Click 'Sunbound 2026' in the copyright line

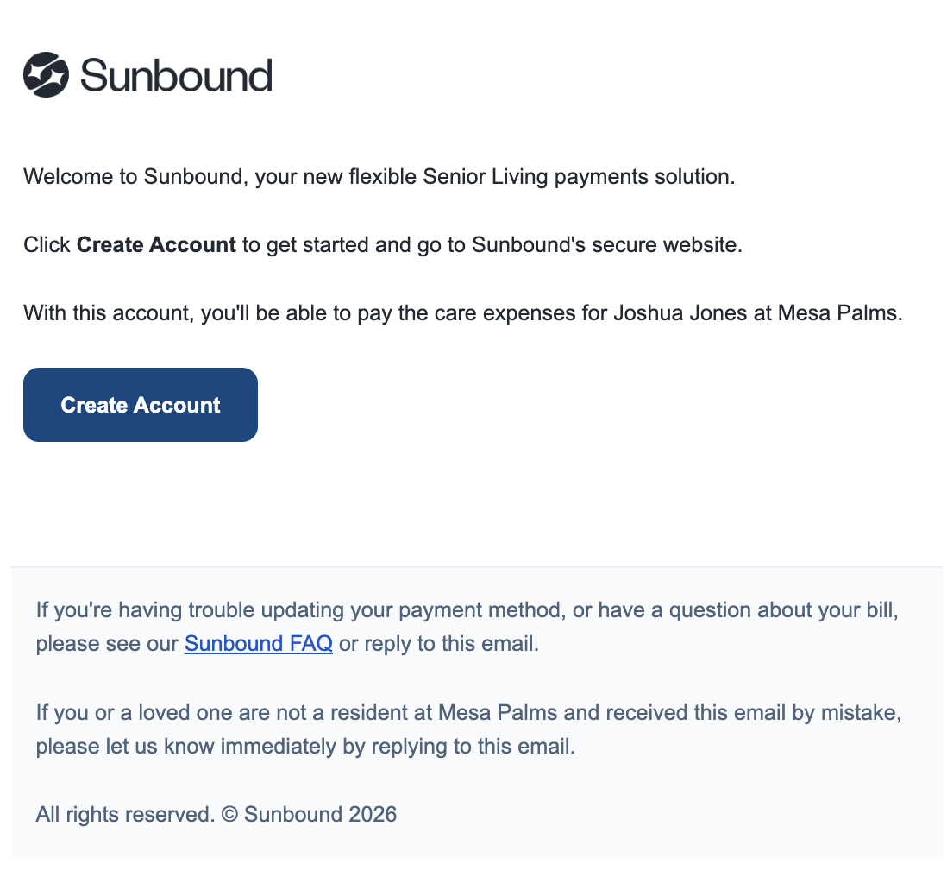[x=320, y=814]
